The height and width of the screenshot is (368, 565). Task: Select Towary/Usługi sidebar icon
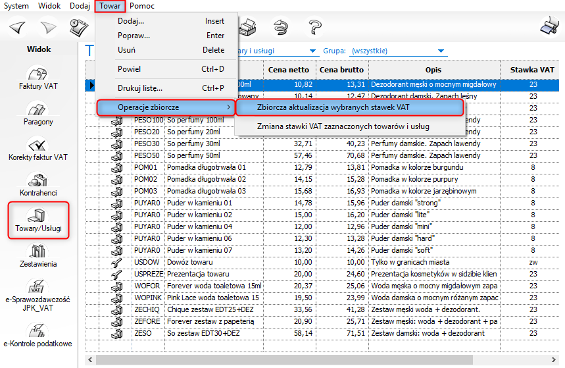38,220
